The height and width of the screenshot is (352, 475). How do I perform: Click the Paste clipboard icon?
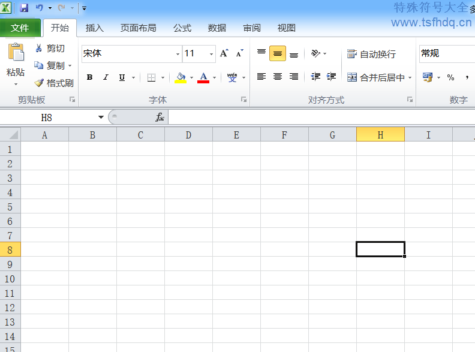click(16, 52)
